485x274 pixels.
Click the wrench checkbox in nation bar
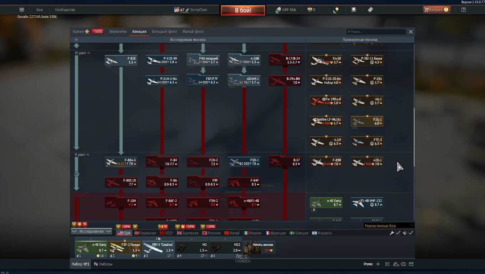[398, 233]
